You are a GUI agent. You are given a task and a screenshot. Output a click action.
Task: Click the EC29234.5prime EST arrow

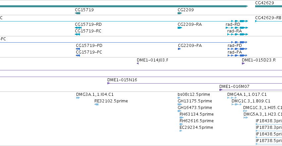click(x=181, y=131)
